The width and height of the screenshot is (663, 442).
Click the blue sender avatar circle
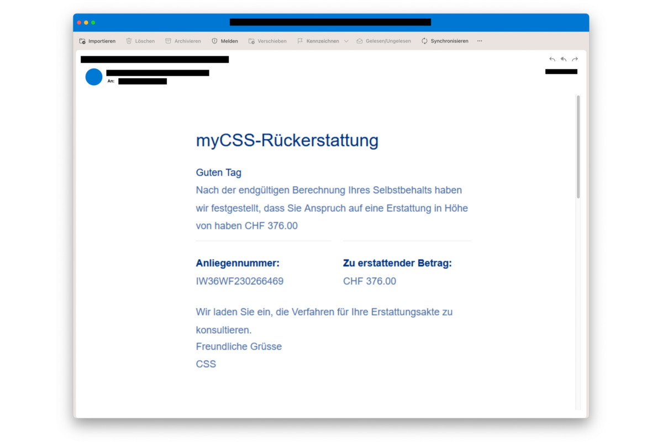click(94, 77)
